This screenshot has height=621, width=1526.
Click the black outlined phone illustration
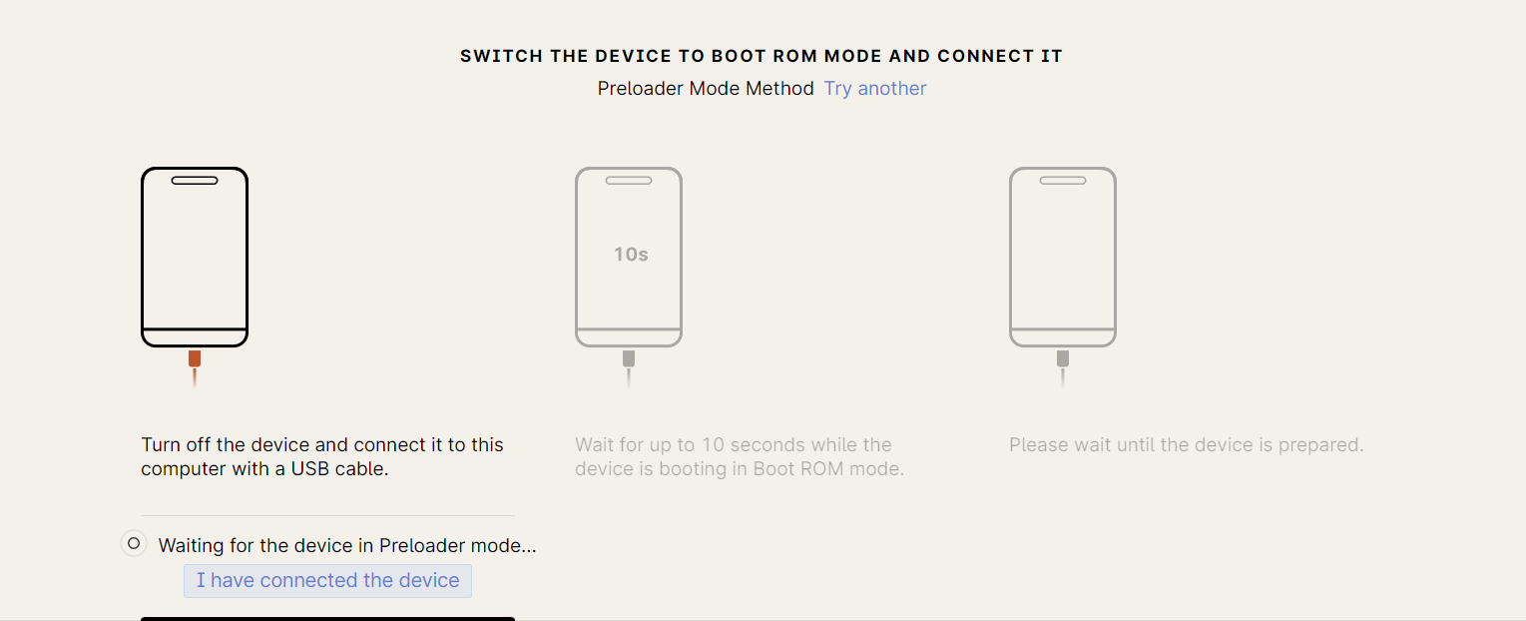coord(195,258)
